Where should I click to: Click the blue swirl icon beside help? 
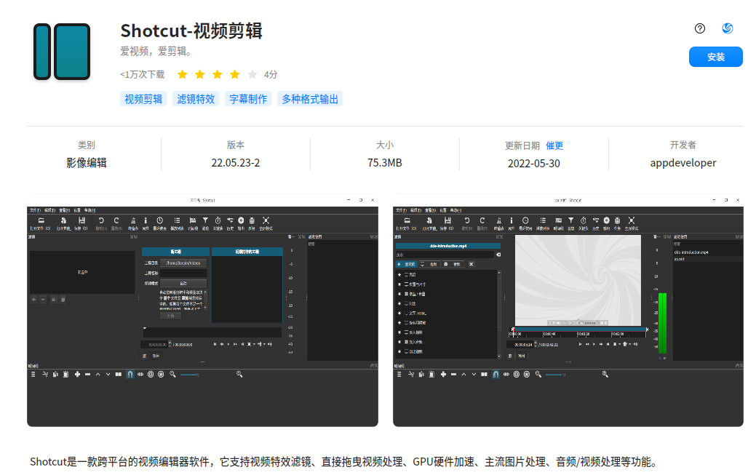point(728,28)
